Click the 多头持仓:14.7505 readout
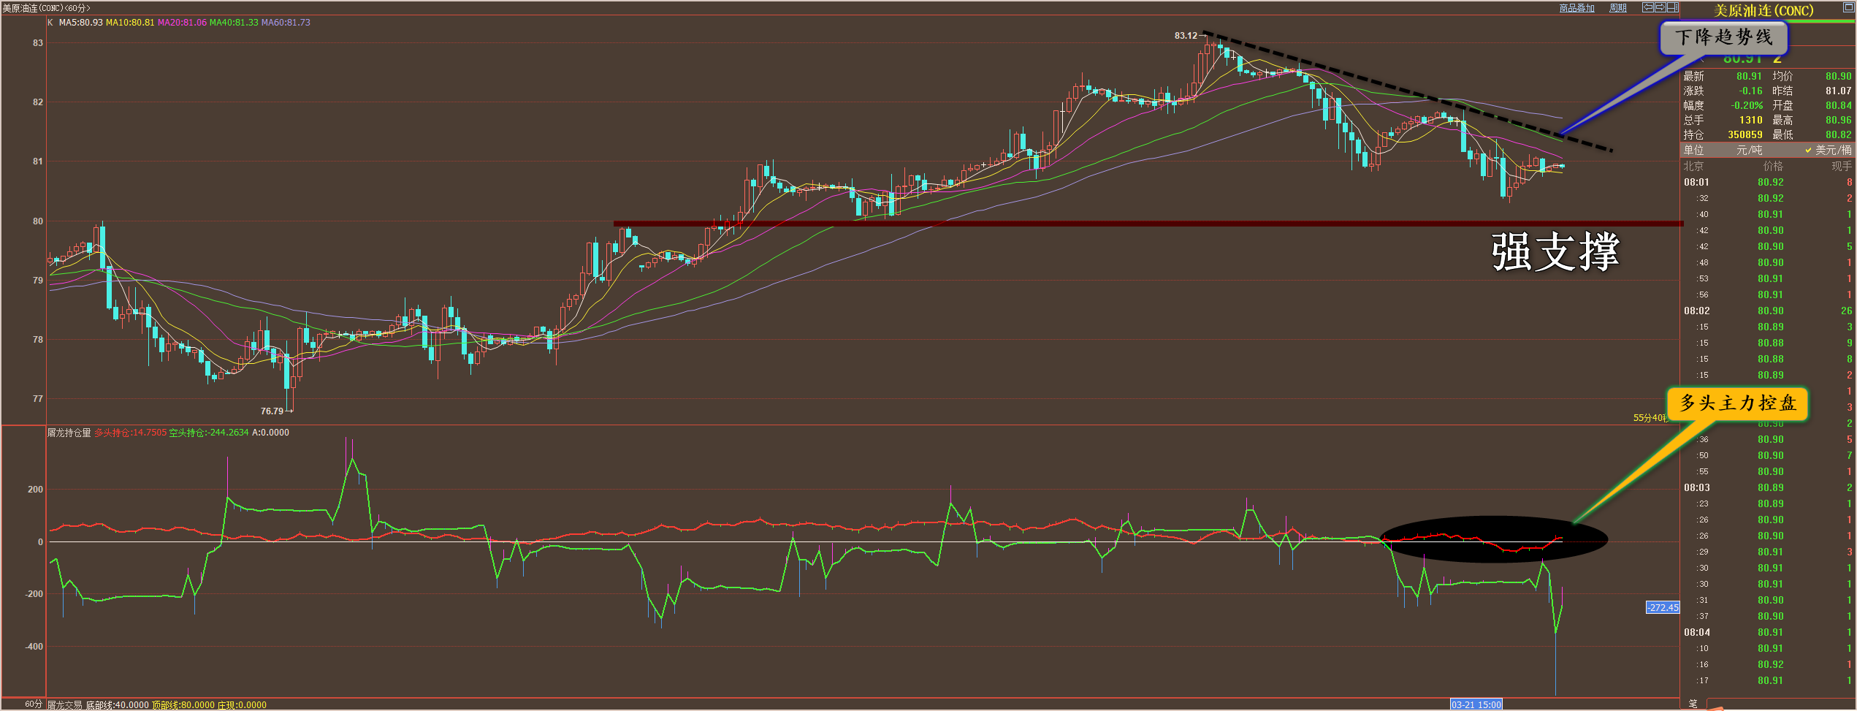1857x711 pixels. point(130,433)
